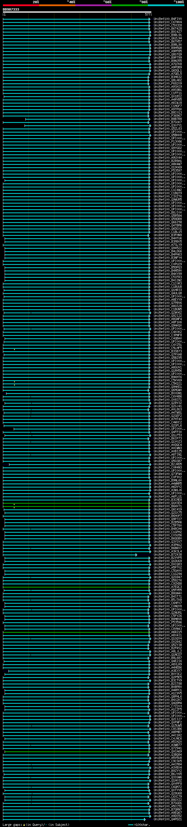Click the cyan =100char. scale bar
This screenshot has width=187, height=827.
(130, 825)
